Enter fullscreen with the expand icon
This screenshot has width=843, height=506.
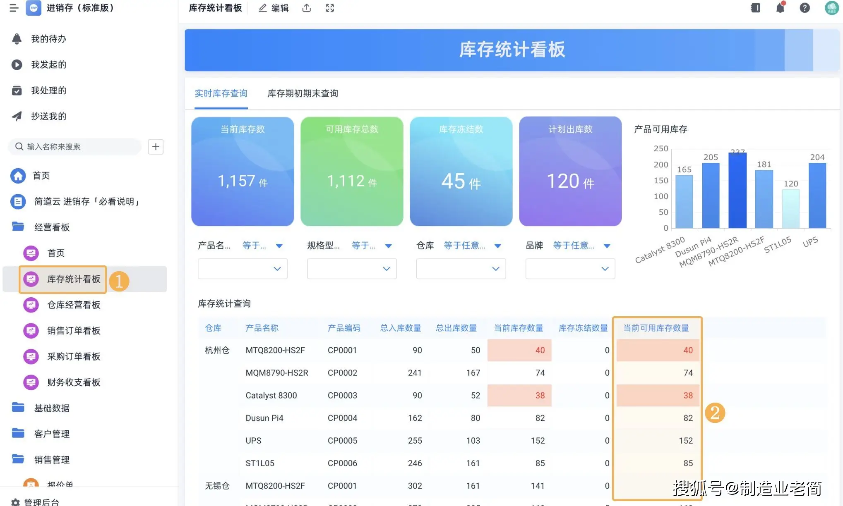click(x=330, y=8)
